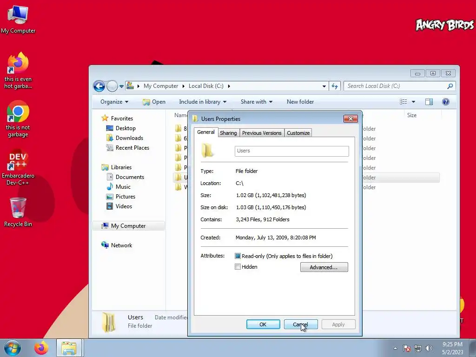Click the Action Center flag tray icon
The width and height of the screenshot is (476, 357).
point(407,348)
